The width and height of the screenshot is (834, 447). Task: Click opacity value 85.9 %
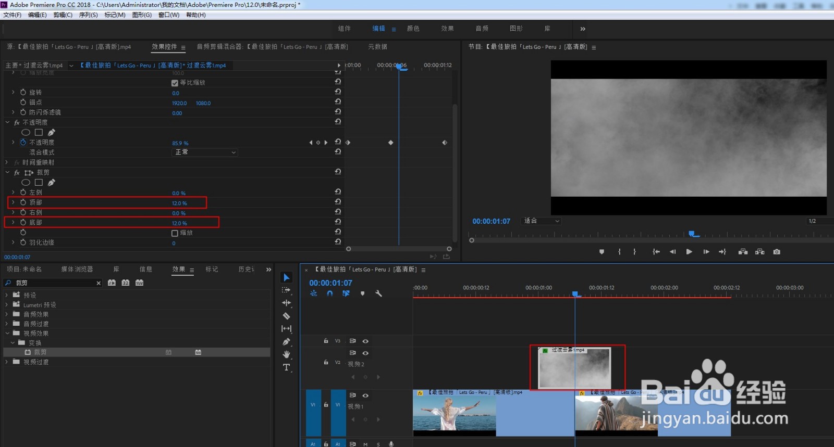tap(180, 143)
